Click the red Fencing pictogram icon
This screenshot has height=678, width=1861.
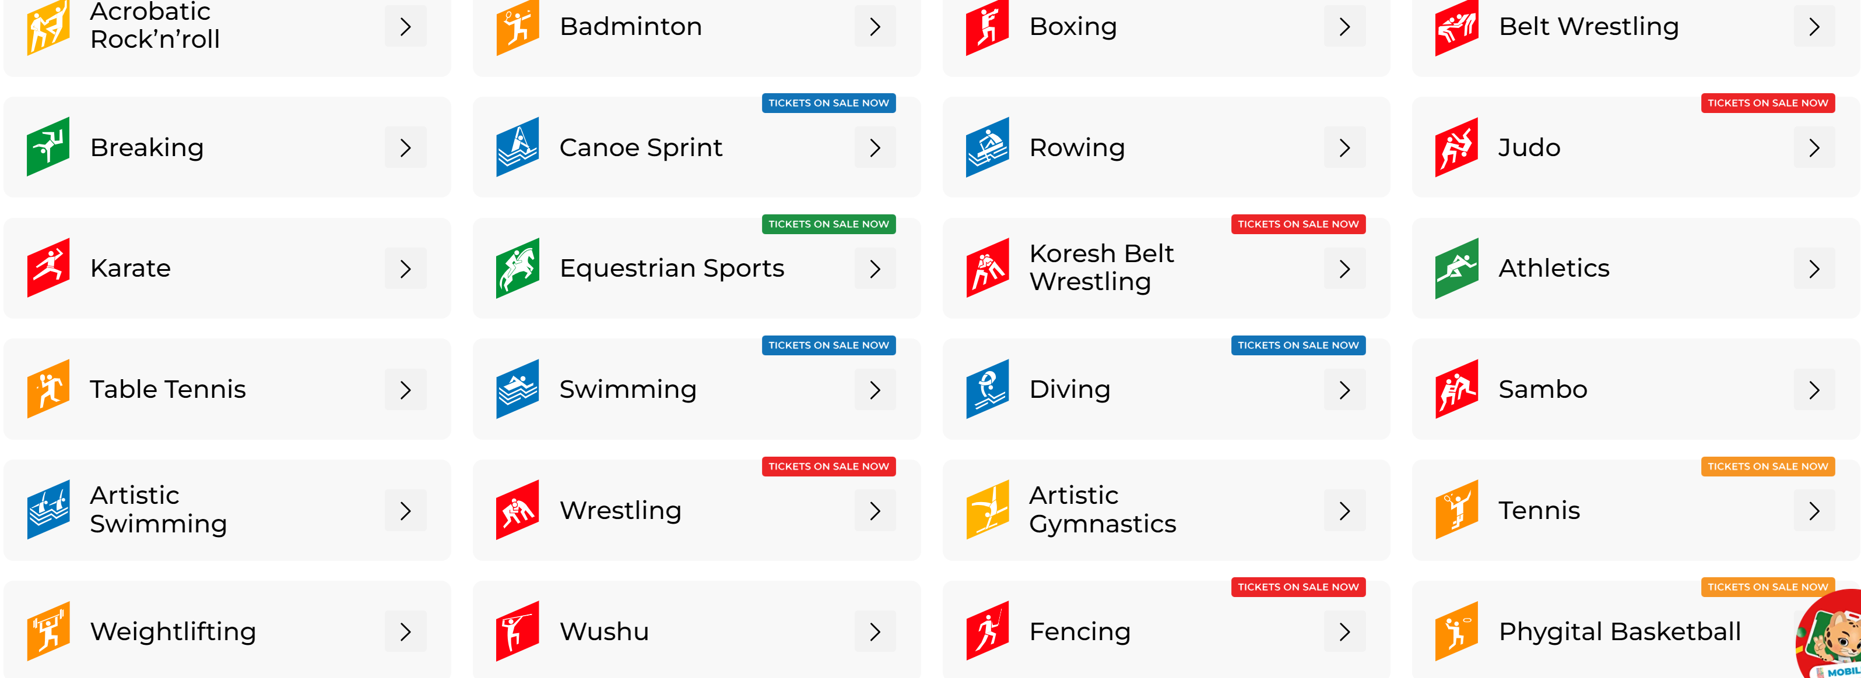987,631
